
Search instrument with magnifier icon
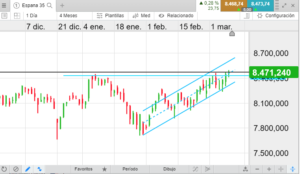[x=50, y=5]
